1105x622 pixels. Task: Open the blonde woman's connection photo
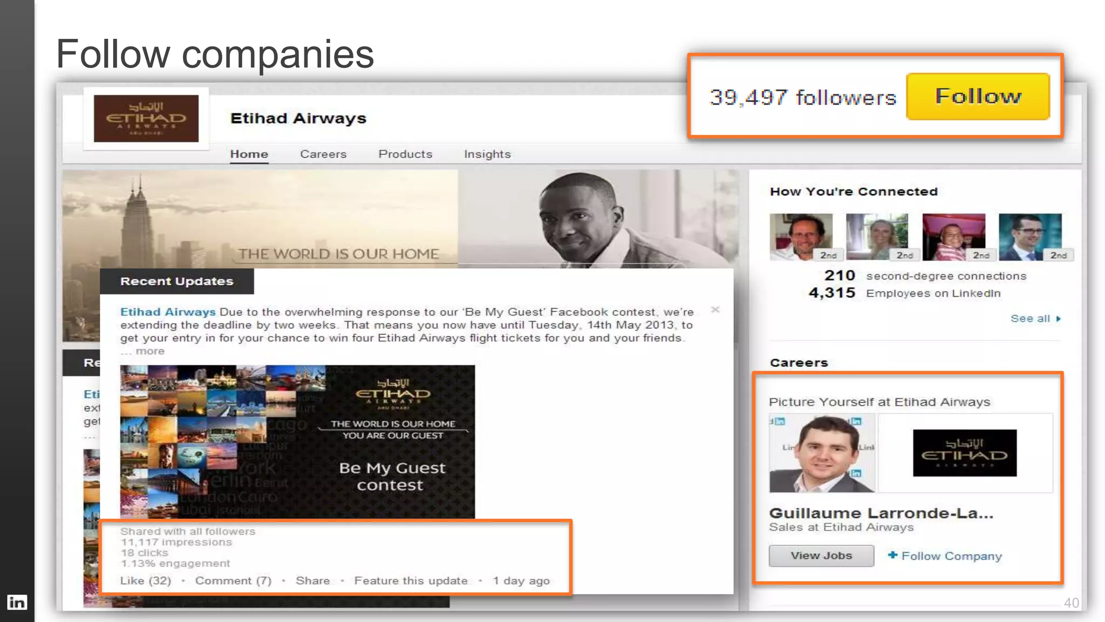click(877, 237)
